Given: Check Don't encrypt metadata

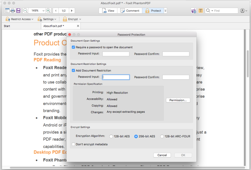Looking at the screenshot, I should pyautogui.click(x=73, y=144).
